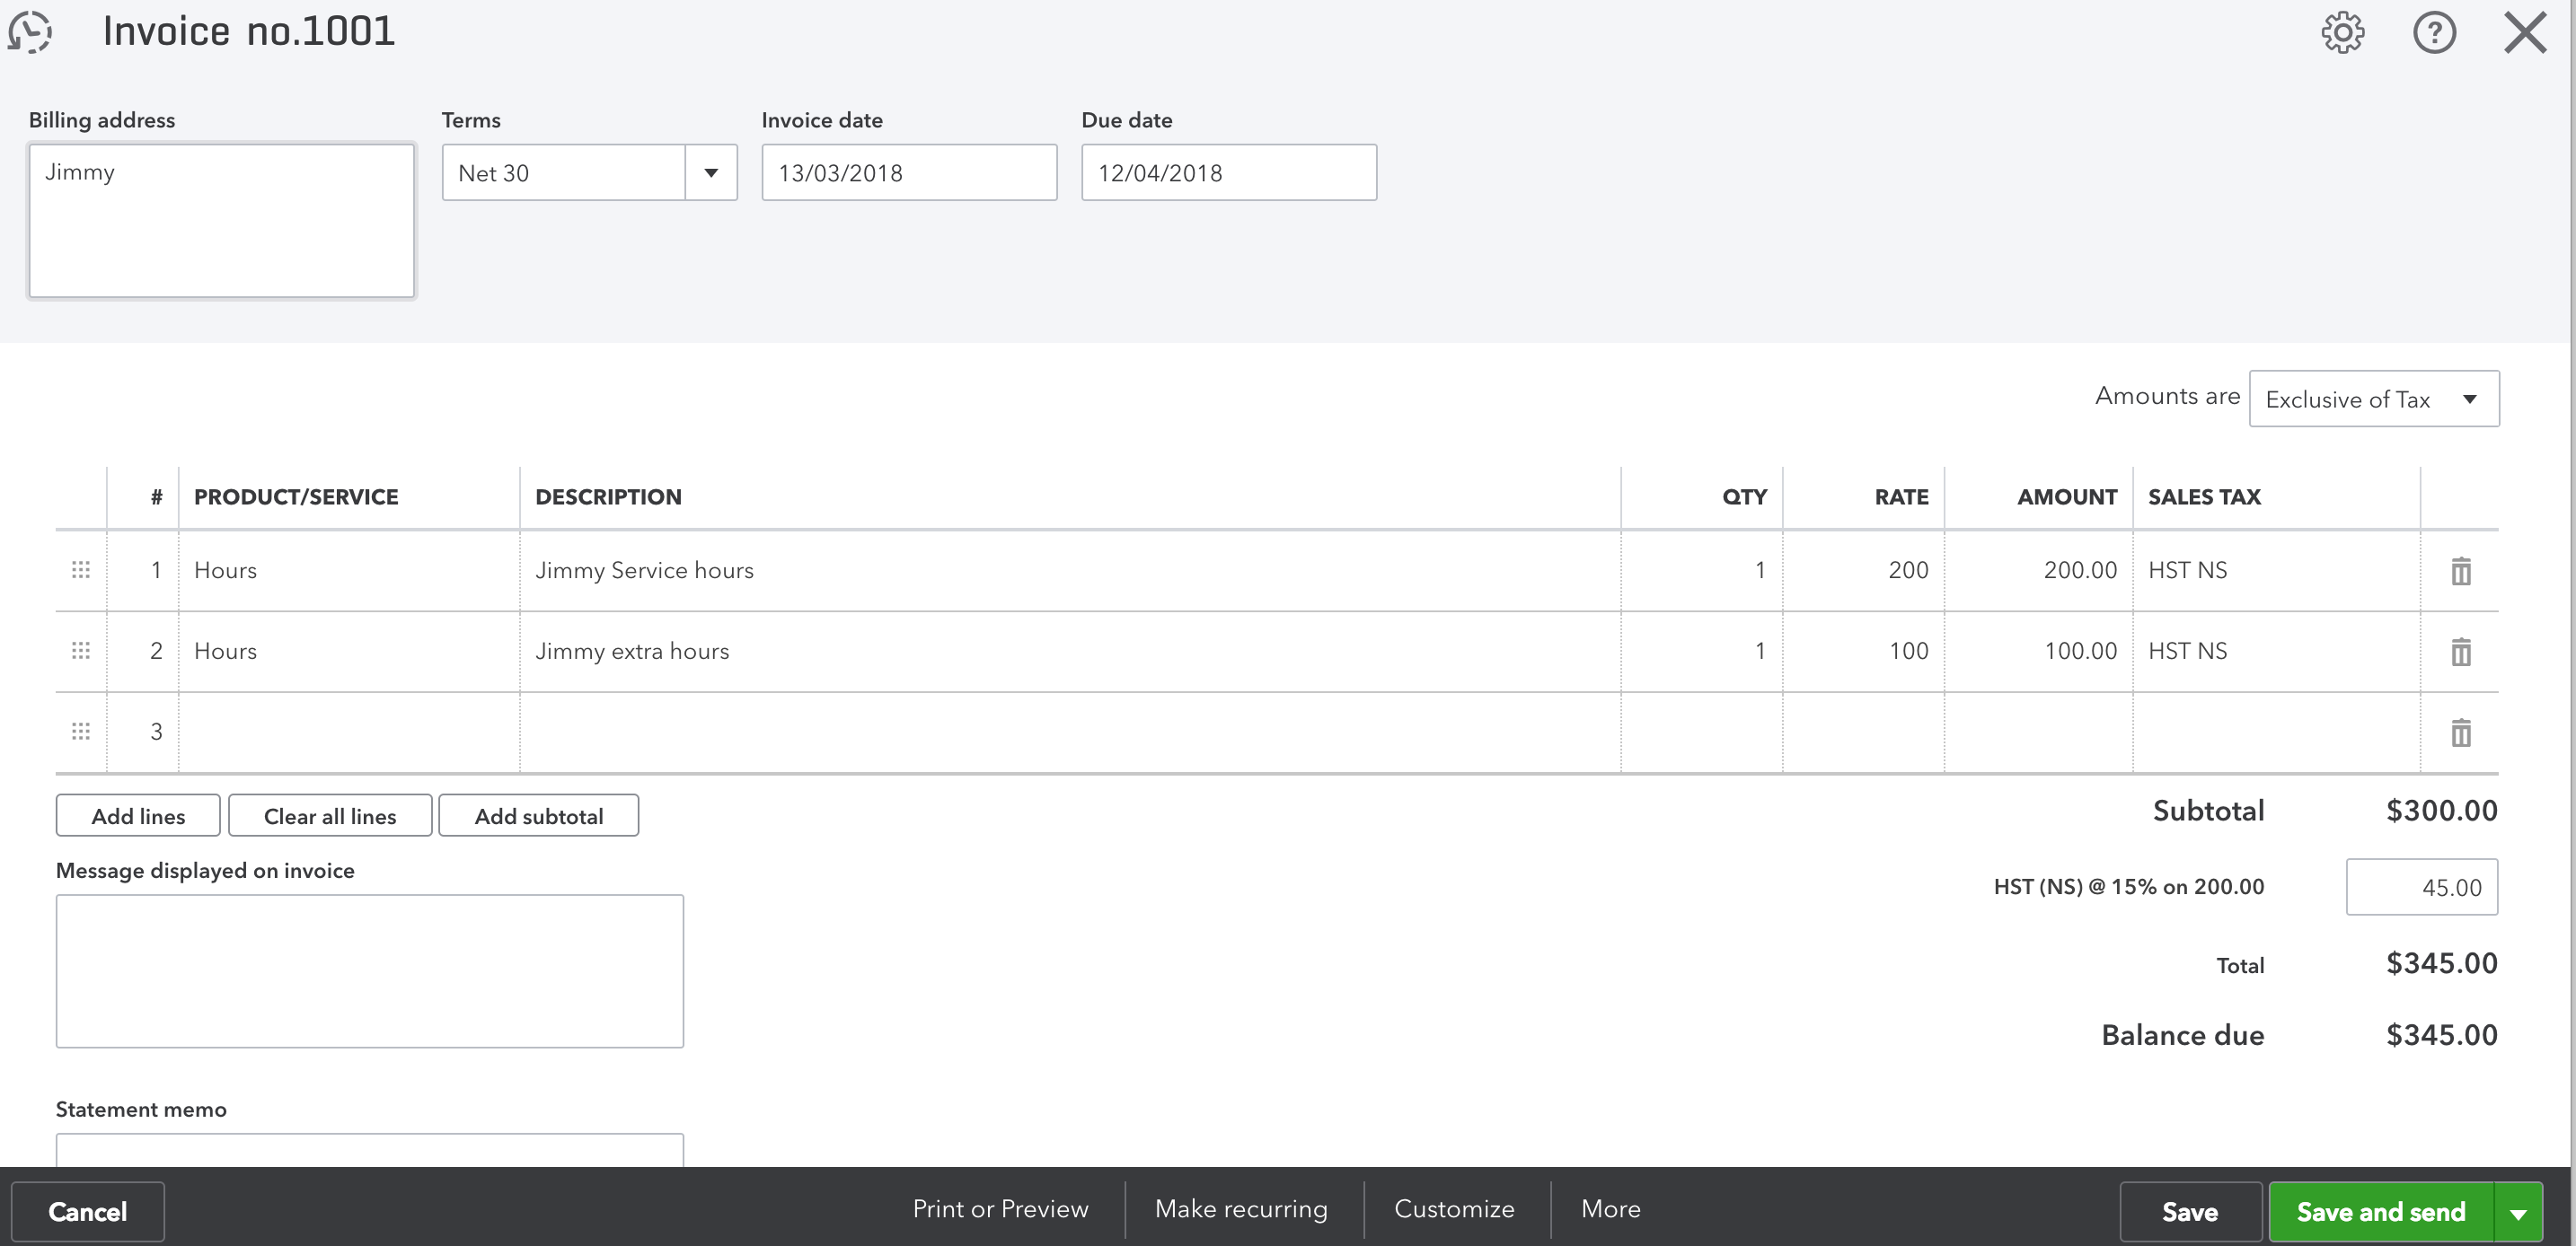Close the invoice window with X

click(2524, 33)
